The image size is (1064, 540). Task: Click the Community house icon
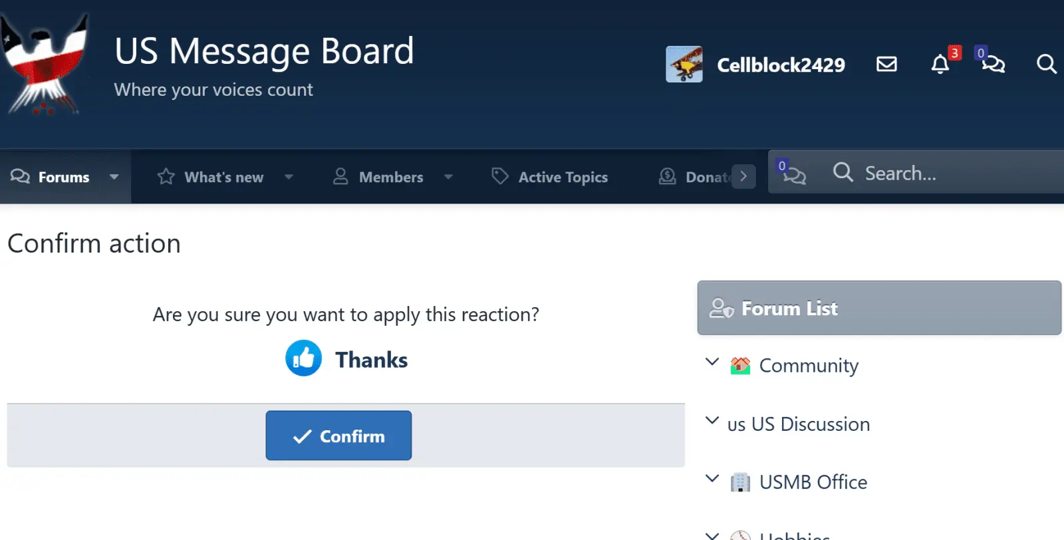click(x=739, y=365)
